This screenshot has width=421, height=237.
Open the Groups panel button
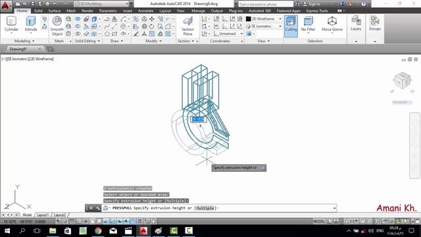tap(374, 23)
